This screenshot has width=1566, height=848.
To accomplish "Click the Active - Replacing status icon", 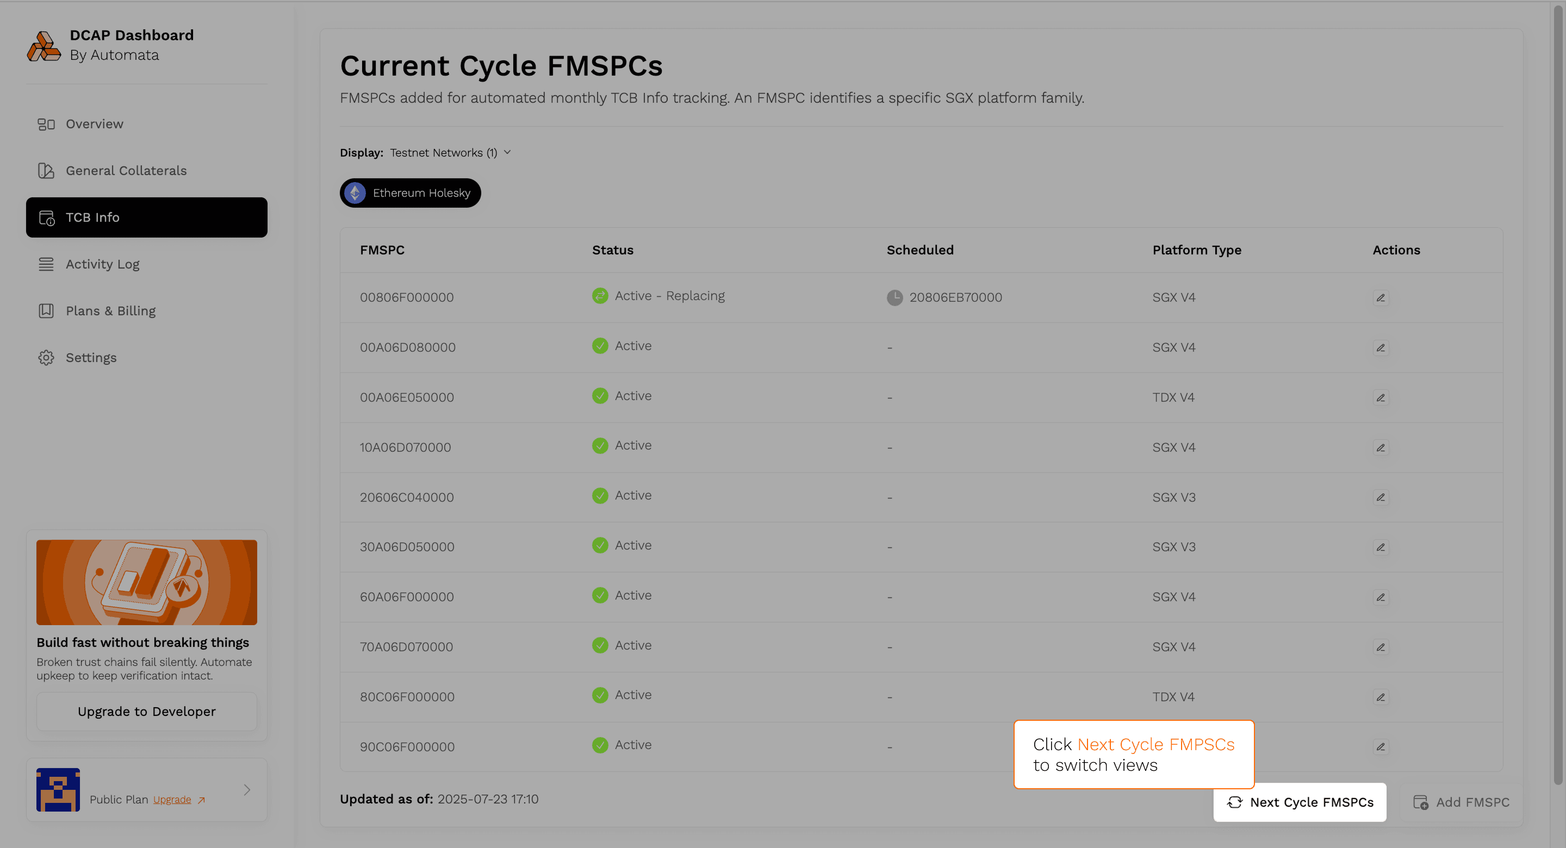I will tap(600, 295).
